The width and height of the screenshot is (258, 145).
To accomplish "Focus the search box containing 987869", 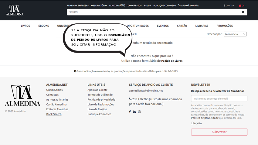I will pos(152,12).
